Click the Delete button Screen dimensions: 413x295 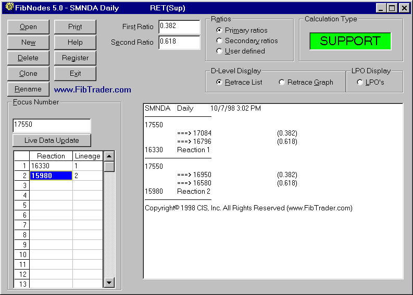(x=28, y=58)
